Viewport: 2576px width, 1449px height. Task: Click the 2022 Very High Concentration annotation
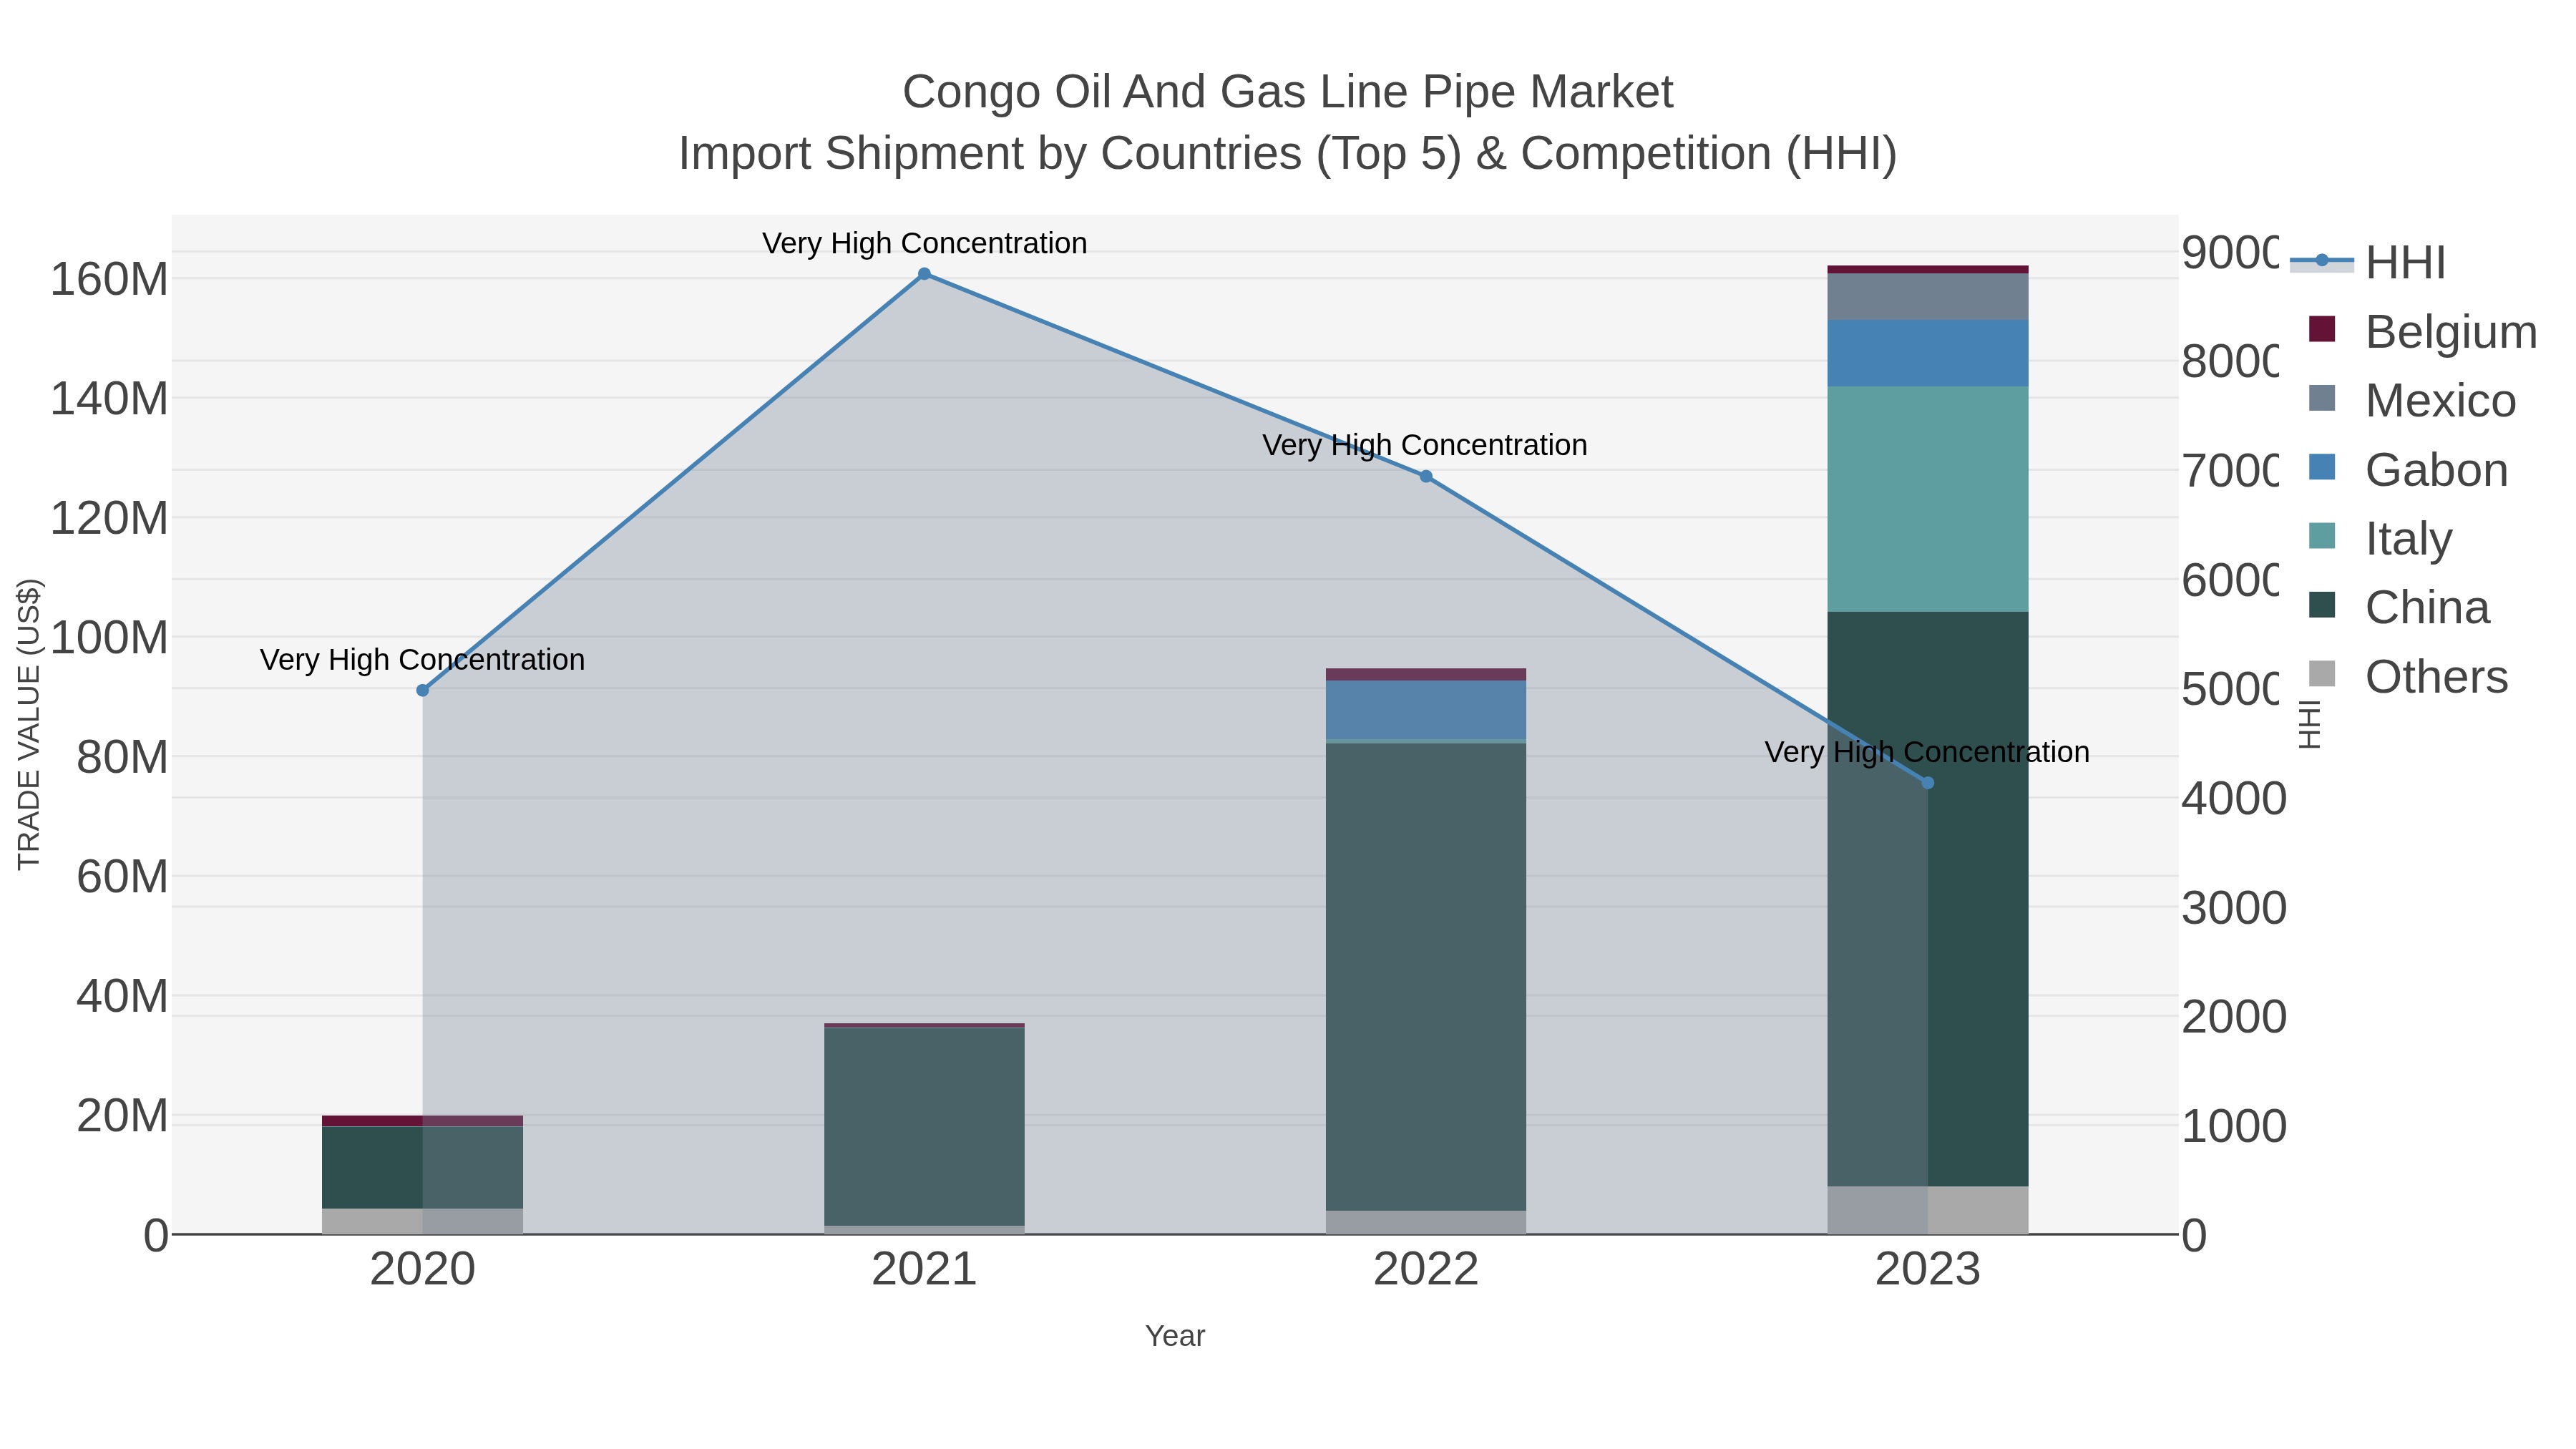[1425, 445]
